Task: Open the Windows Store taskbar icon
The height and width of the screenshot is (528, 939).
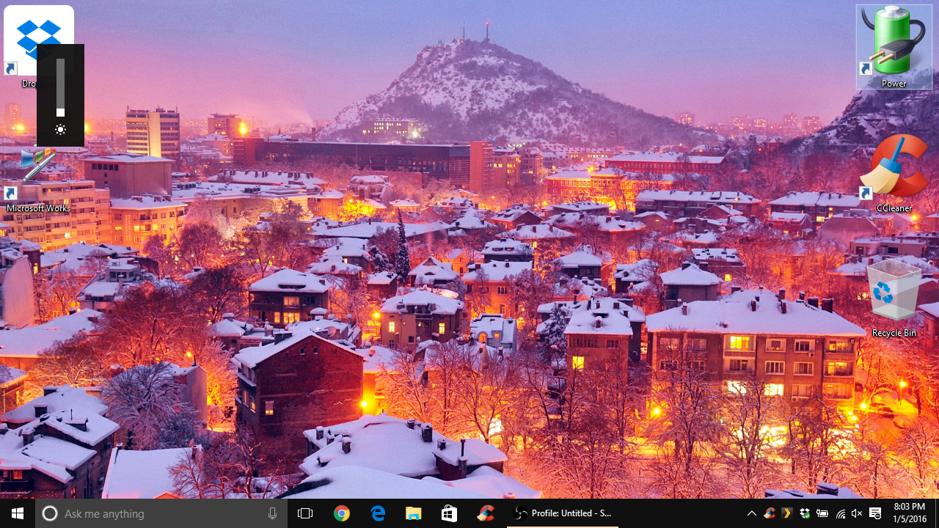Action: pyautogui.click(x=450, y=513)
